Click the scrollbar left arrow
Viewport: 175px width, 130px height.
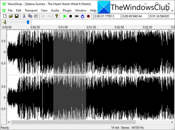click(9, 122)
